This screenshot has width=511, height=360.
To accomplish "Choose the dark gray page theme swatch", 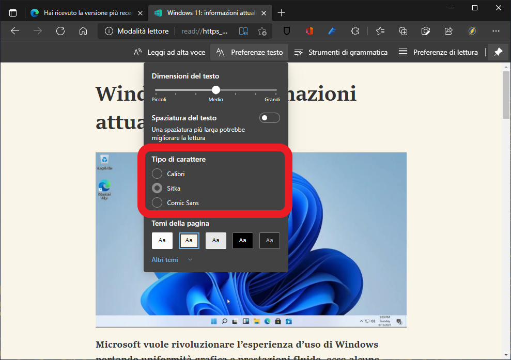I will (x=270, y=241).
